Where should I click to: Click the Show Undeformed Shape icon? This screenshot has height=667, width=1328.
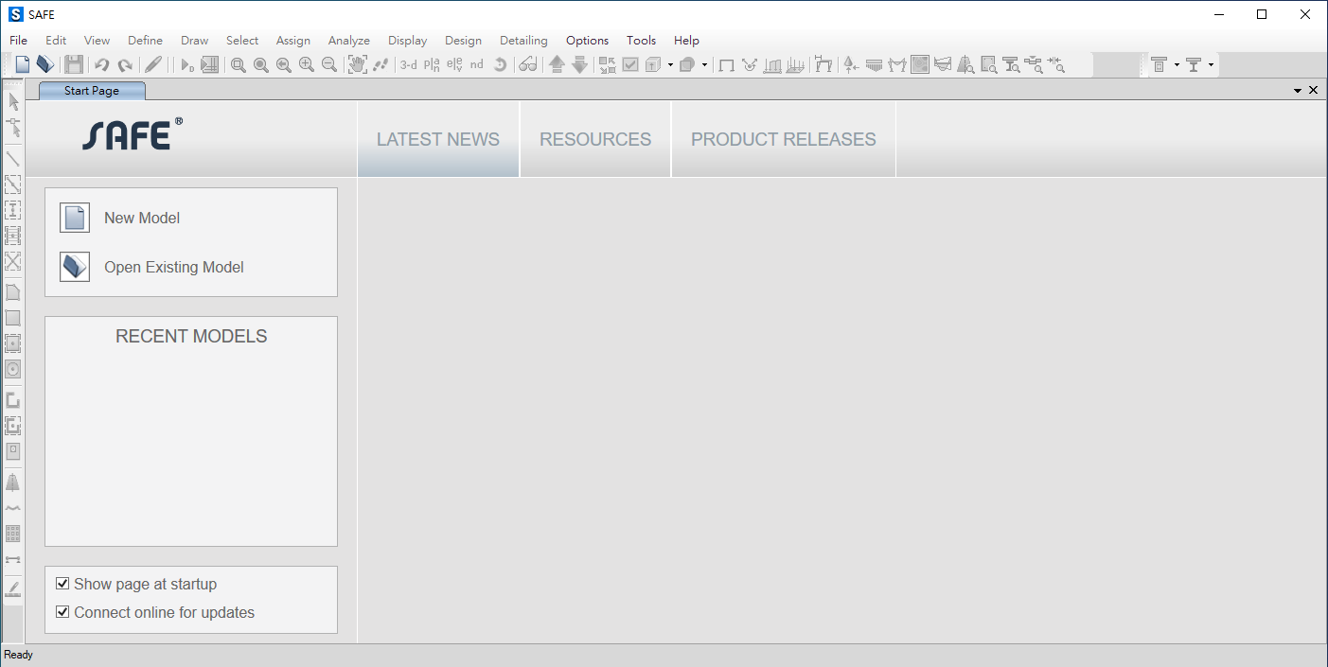pos(727,64)
